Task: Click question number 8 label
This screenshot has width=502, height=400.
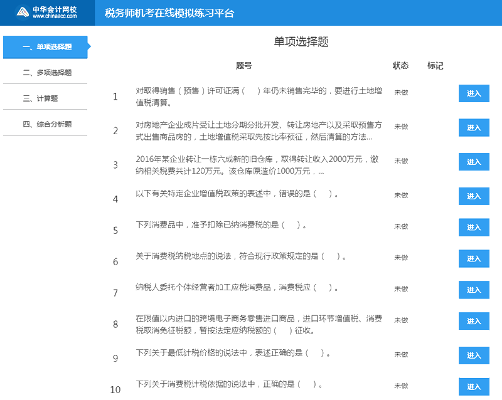Action: 115,324
